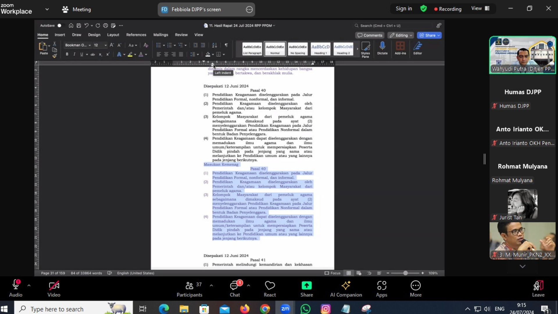The height and width of the screenshot is (314, 558).
Task: Click the Redo icon in Word toolbar
Action: (98, 26)
